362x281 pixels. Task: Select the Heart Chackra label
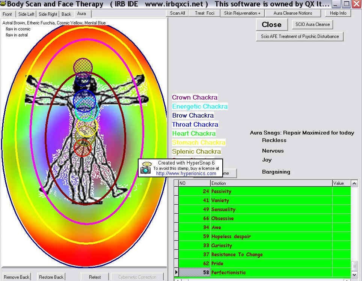pos(194,133)
